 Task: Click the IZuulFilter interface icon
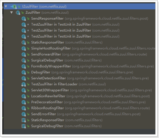(x=14, y=7)
